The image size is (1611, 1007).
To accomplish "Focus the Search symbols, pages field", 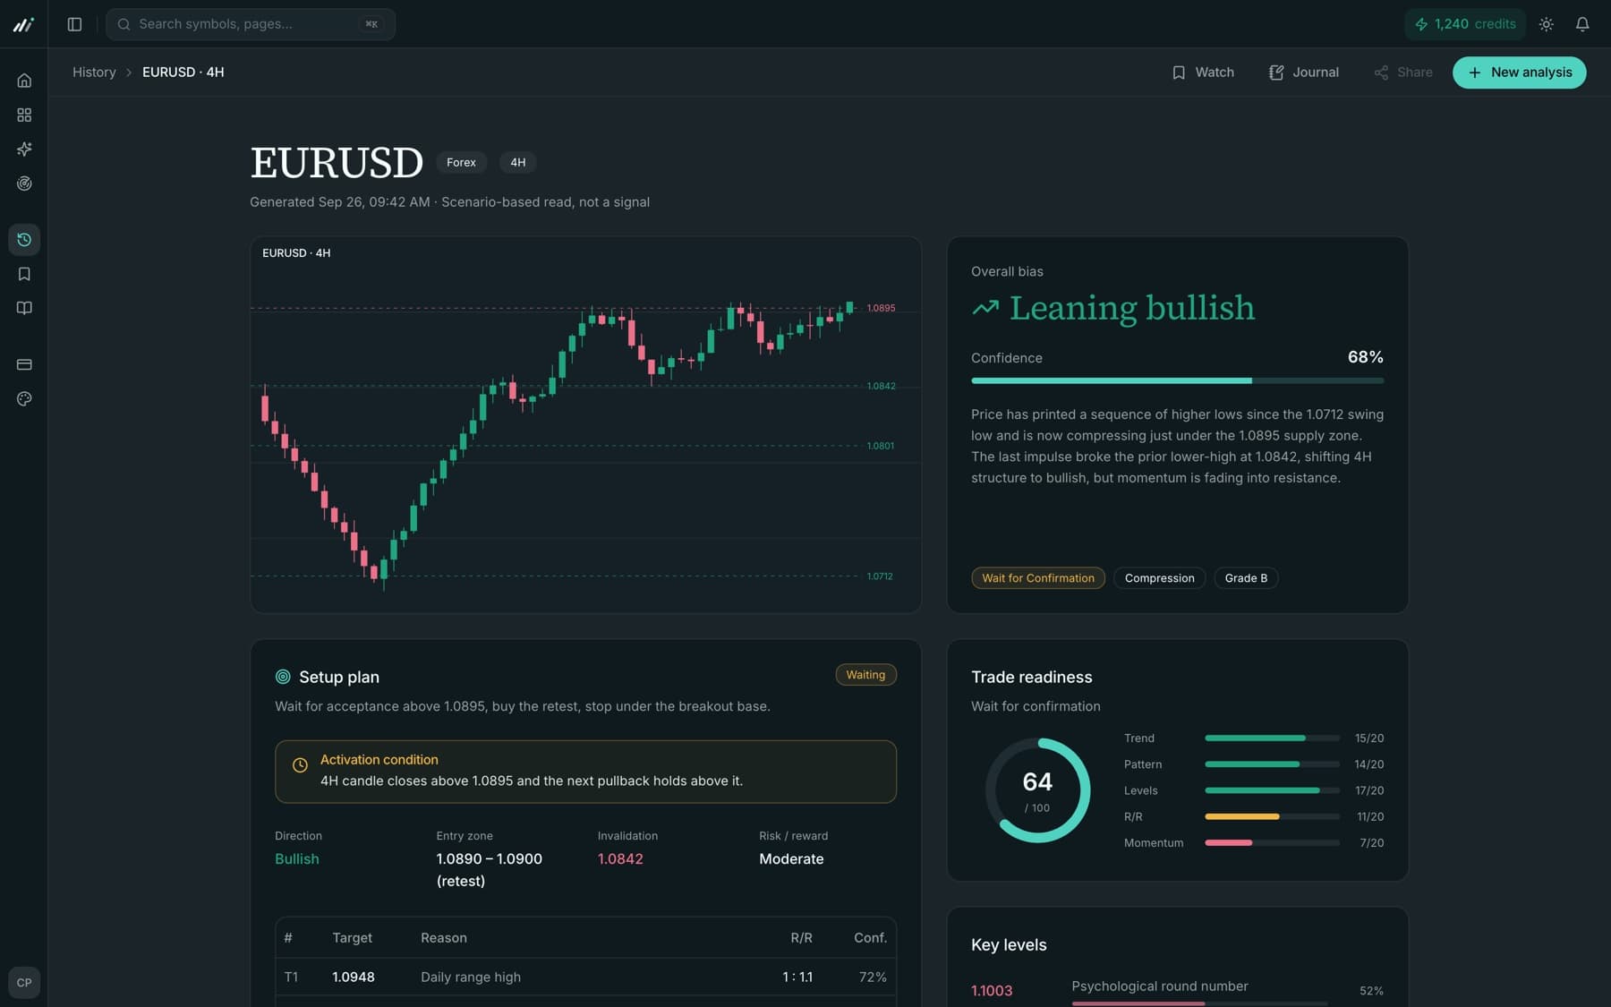I will tap(251, 24).
